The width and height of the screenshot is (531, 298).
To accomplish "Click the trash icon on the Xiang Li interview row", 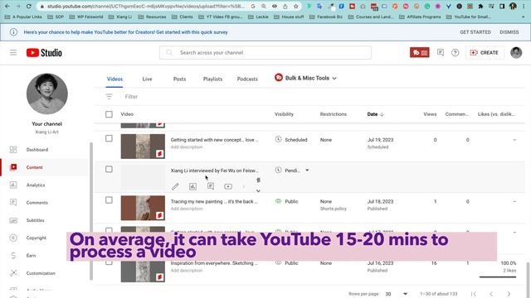I will (258, 180).
